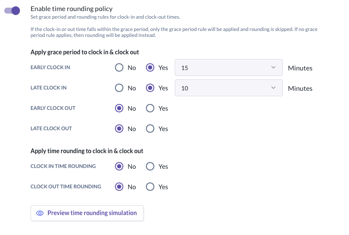Select No for Early Clock In
Viewport: 349px width, 235px height.
[x=119, y=68]
